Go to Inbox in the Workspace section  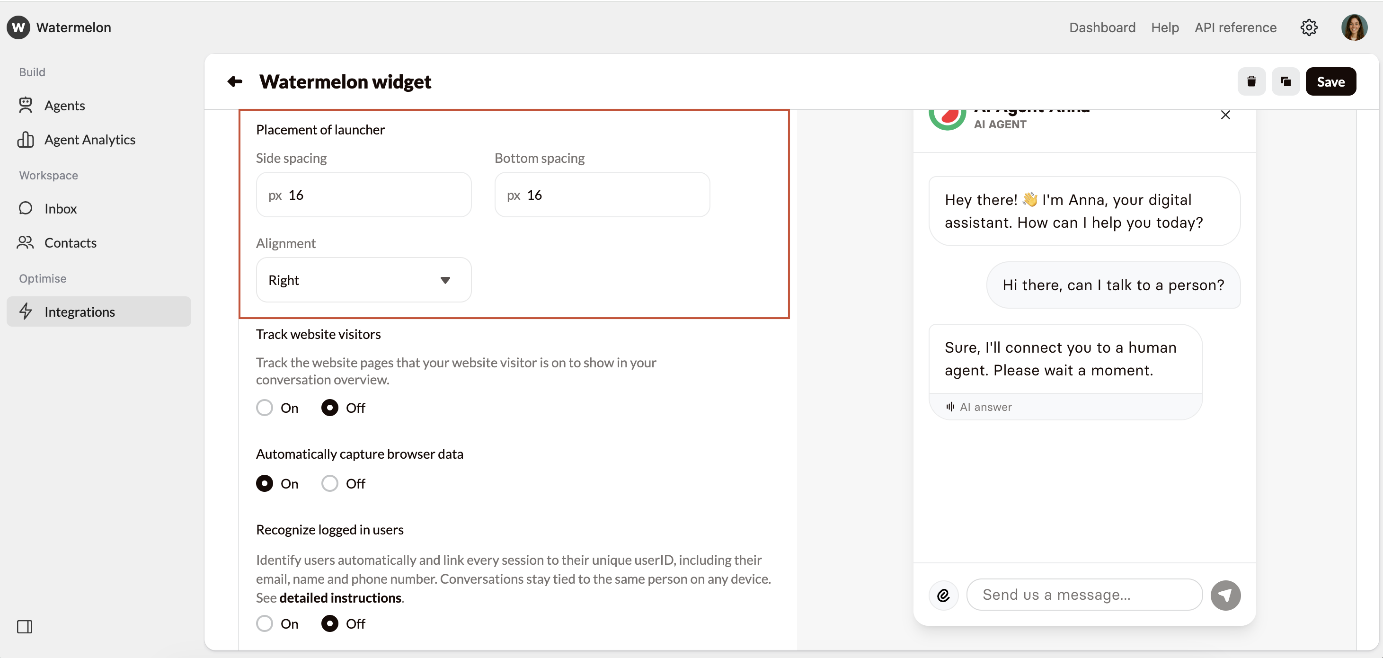[x=60, y=208]
